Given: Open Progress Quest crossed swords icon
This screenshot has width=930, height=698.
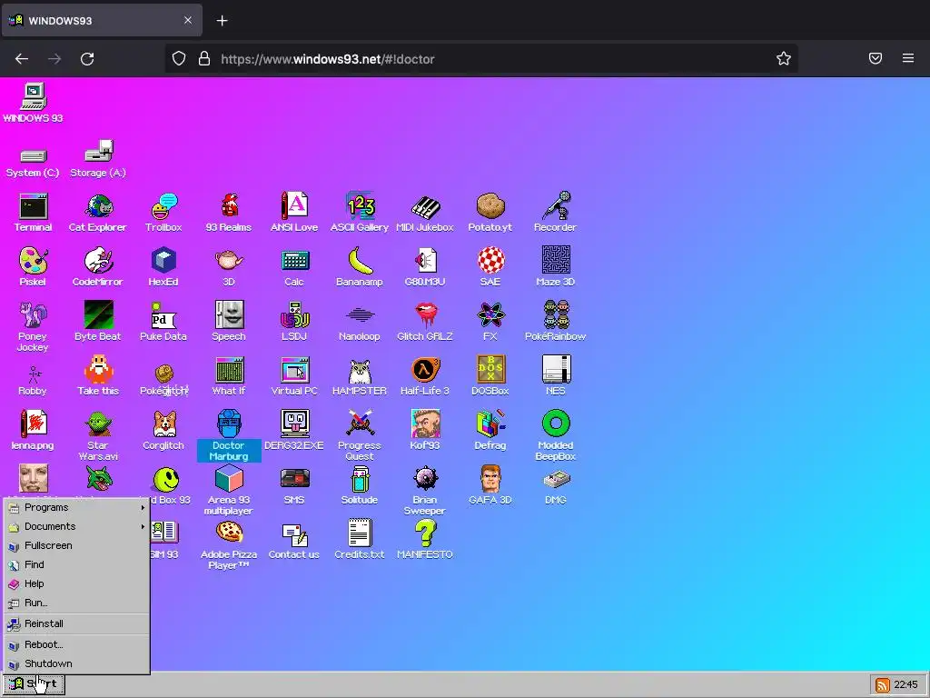Looking at the screenshot, I should [360, 435].
